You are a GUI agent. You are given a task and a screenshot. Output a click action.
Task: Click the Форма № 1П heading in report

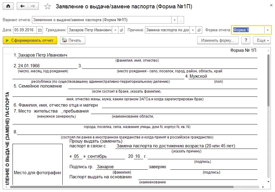[243, 50]
